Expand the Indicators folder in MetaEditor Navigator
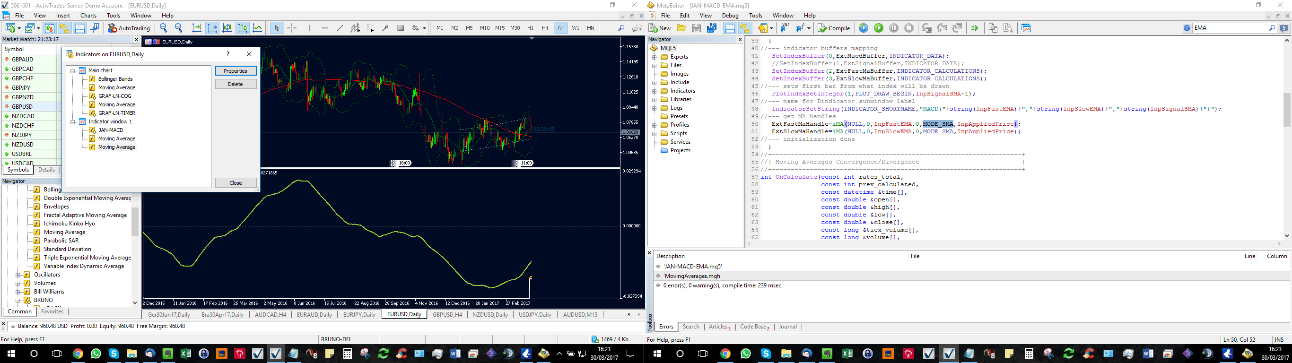Viewport: 1292px width, 363px height. [654, 91]
